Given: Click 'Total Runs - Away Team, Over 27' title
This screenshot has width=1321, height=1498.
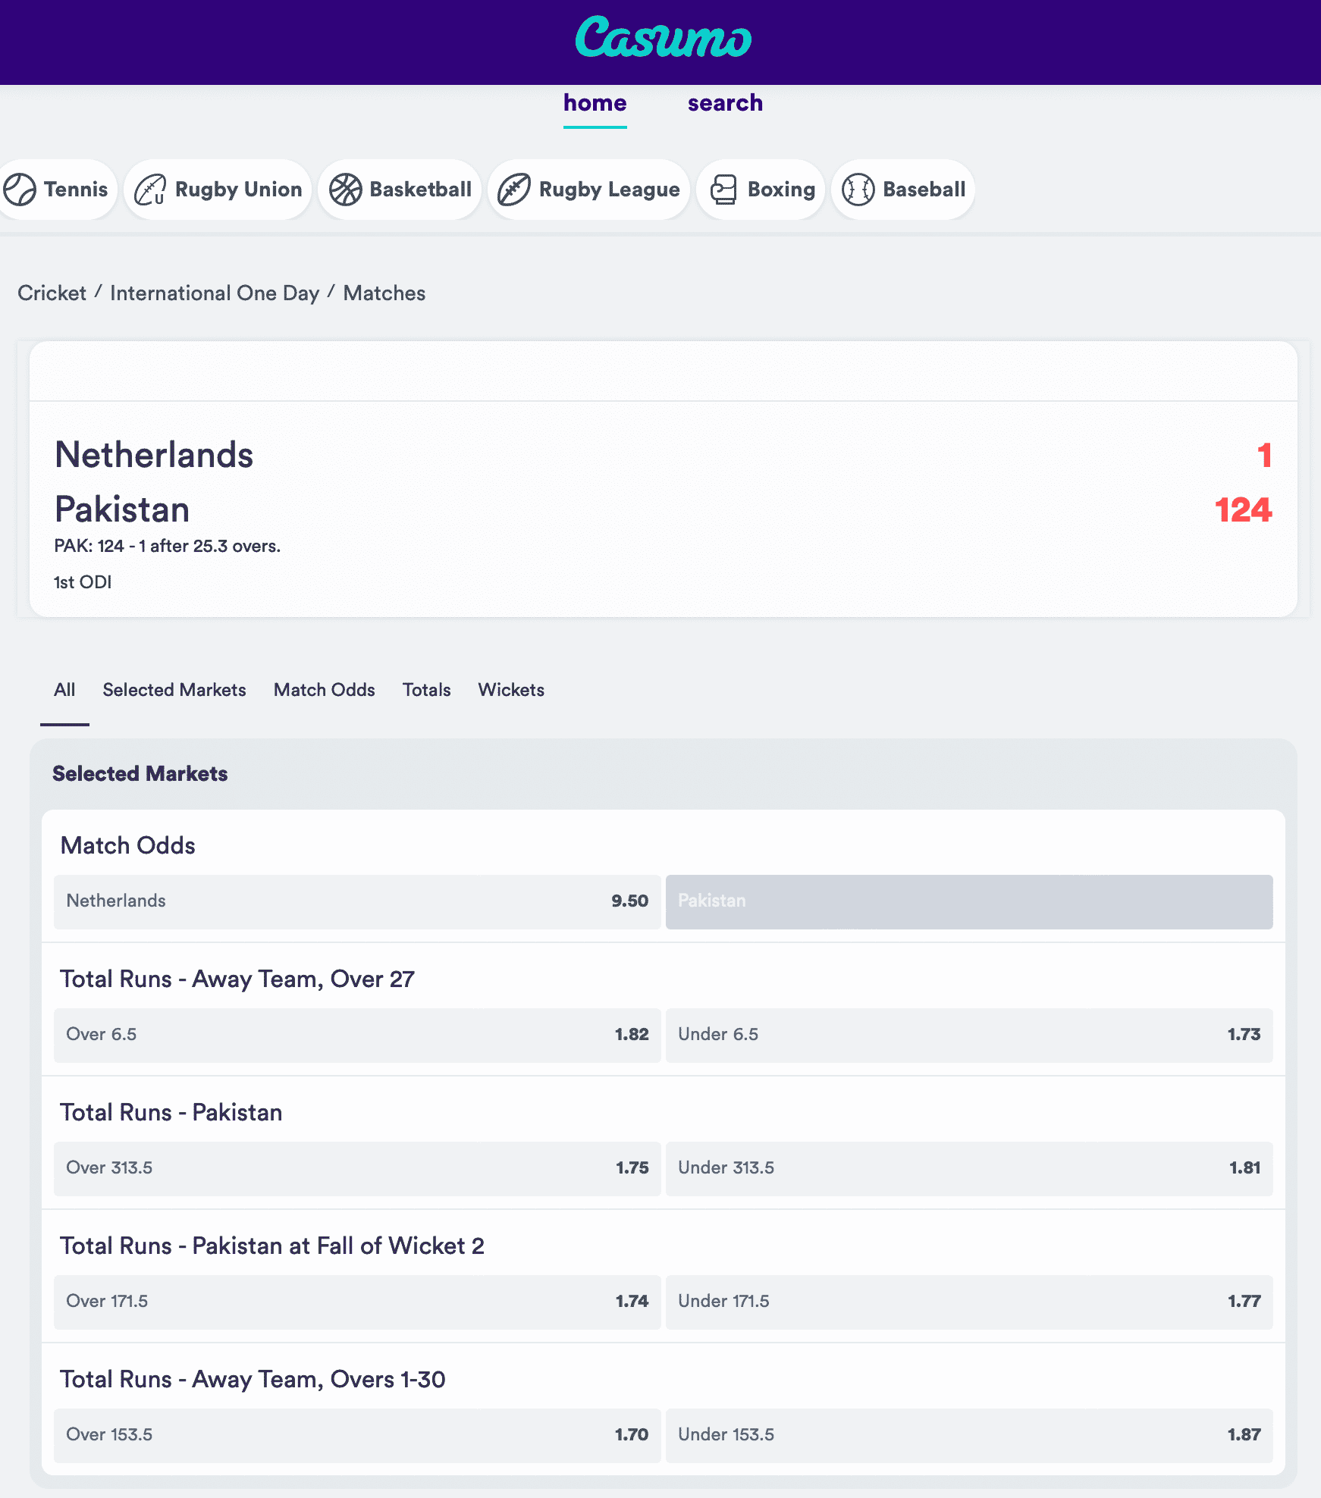Looking at the screenshot, I should (x=237, y=979).
